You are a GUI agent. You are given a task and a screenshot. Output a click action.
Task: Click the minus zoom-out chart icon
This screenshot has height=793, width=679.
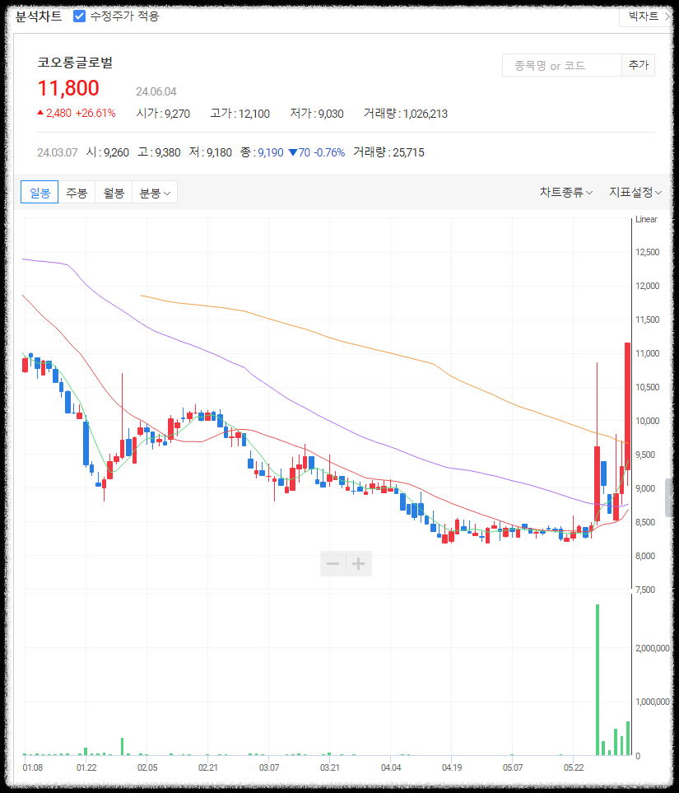click(333, 563)
